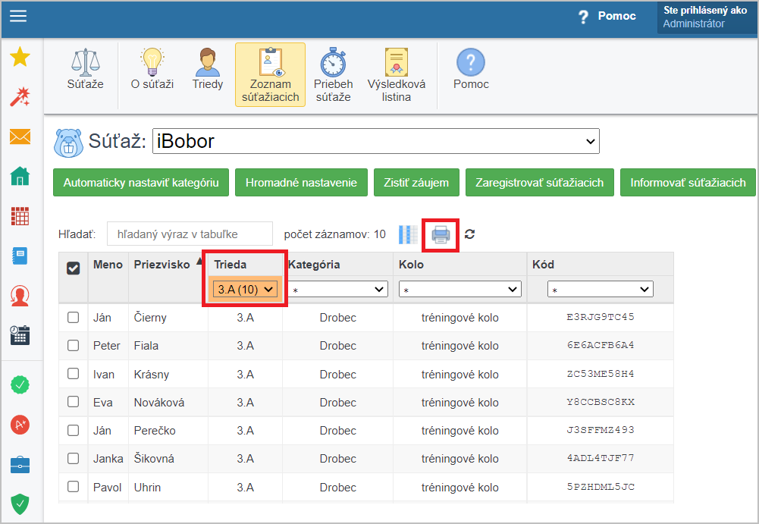Print the contestants table
The image size is (759, 524).
pos(441,235)
